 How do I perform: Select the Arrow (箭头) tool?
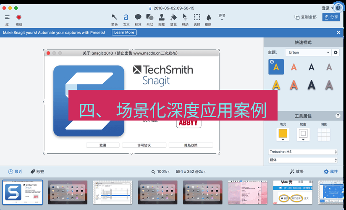coord(114,20)
